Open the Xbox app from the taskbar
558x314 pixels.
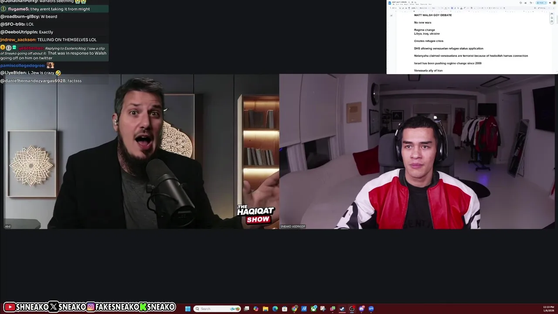click(313, 309)
